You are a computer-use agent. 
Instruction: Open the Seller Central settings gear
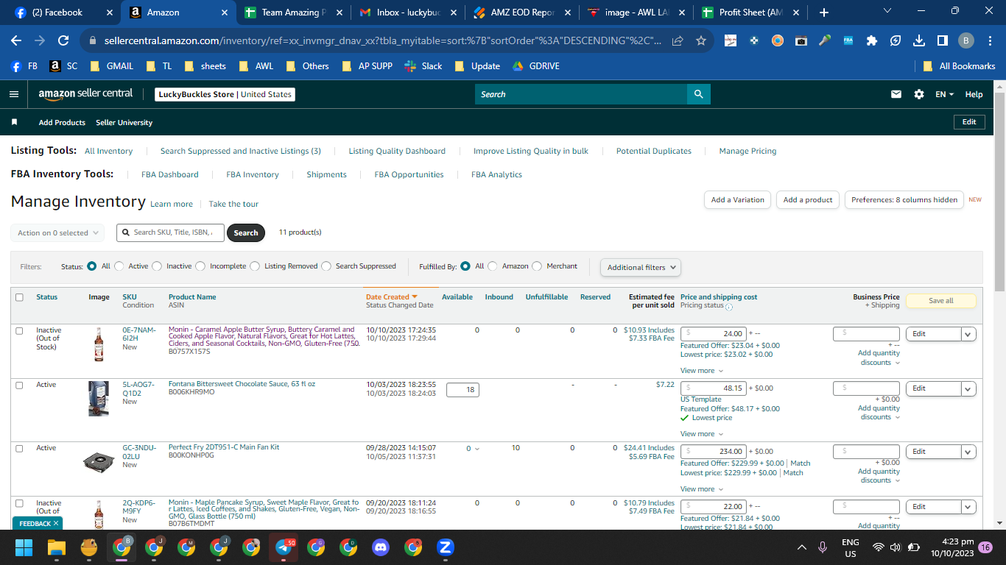point(919,94)
